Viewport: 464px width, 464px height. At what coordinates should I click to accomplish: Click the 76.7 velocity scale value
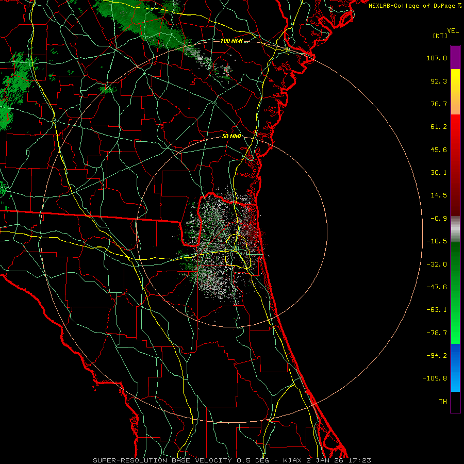(439, 104)
